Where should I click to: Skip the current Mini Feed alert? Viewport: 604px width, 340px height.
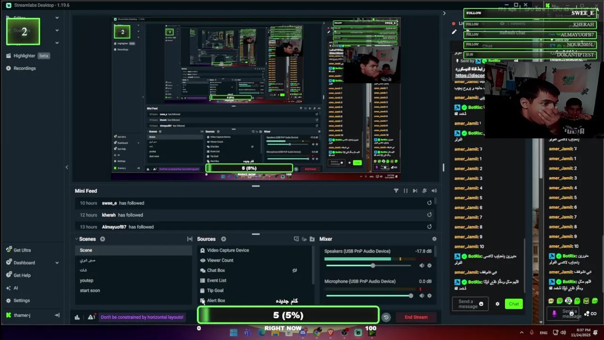click(x=415, y=191)
